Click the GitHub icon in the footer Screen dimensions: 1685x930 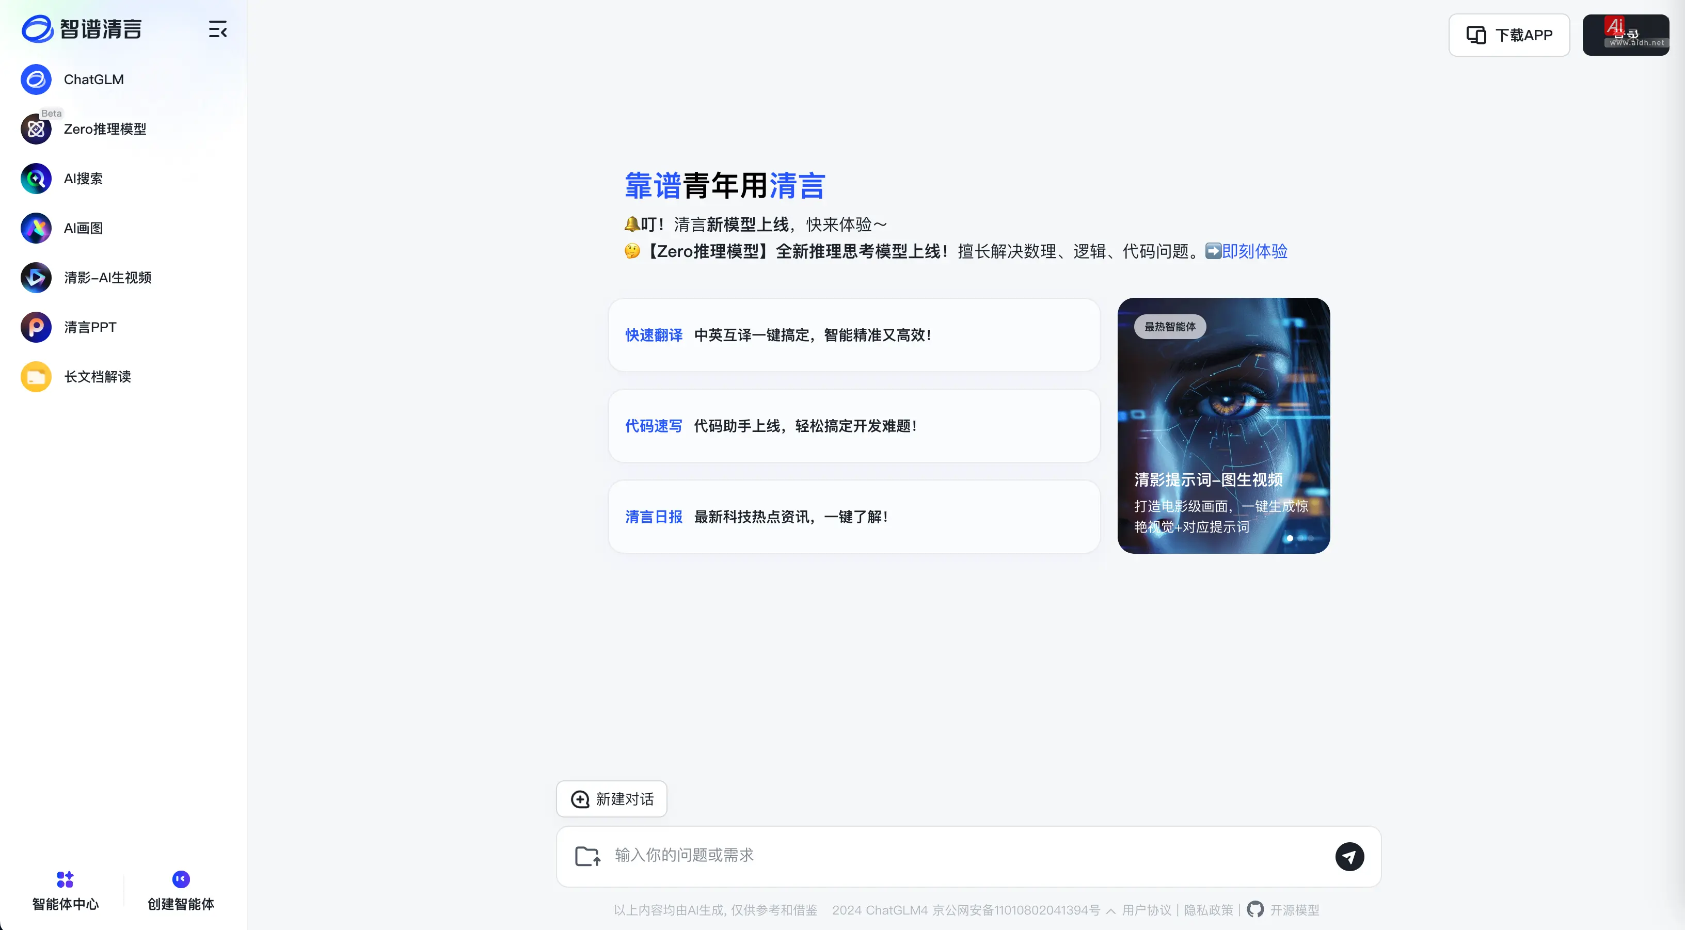coord(1255,910)
